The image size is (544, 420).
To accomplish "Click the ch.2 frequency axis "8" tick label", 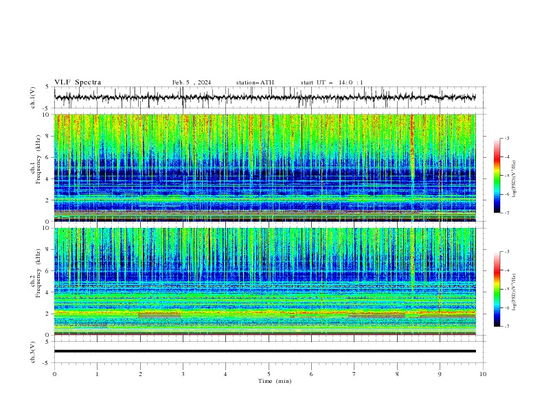I will coord(48,250).
